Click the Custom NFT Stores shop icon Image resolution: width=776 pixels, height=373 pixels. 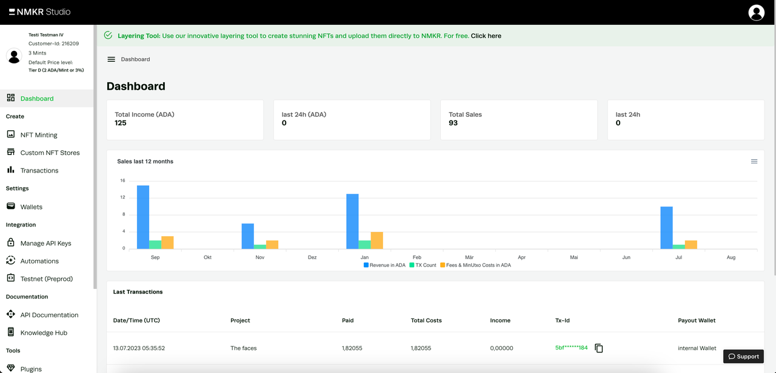[x=10, y=152]
